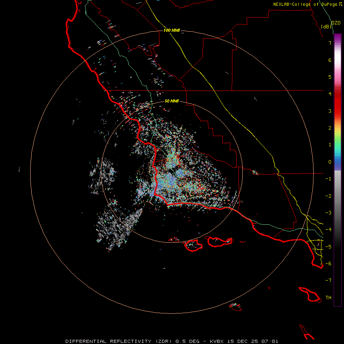Click the gray band of the color bar

coord(338,198)
